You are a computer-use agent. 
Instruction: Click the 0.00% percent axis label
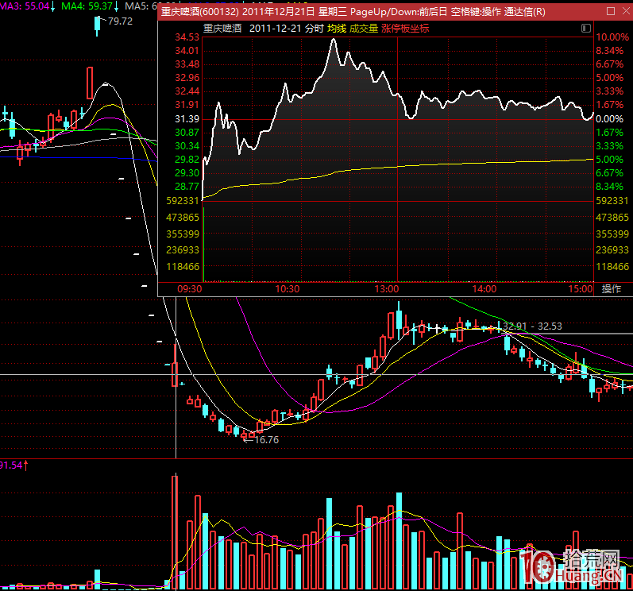(610, 119)
